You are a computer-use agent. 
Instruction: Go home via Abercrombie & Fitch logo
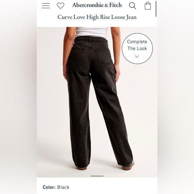pos(97,5)
